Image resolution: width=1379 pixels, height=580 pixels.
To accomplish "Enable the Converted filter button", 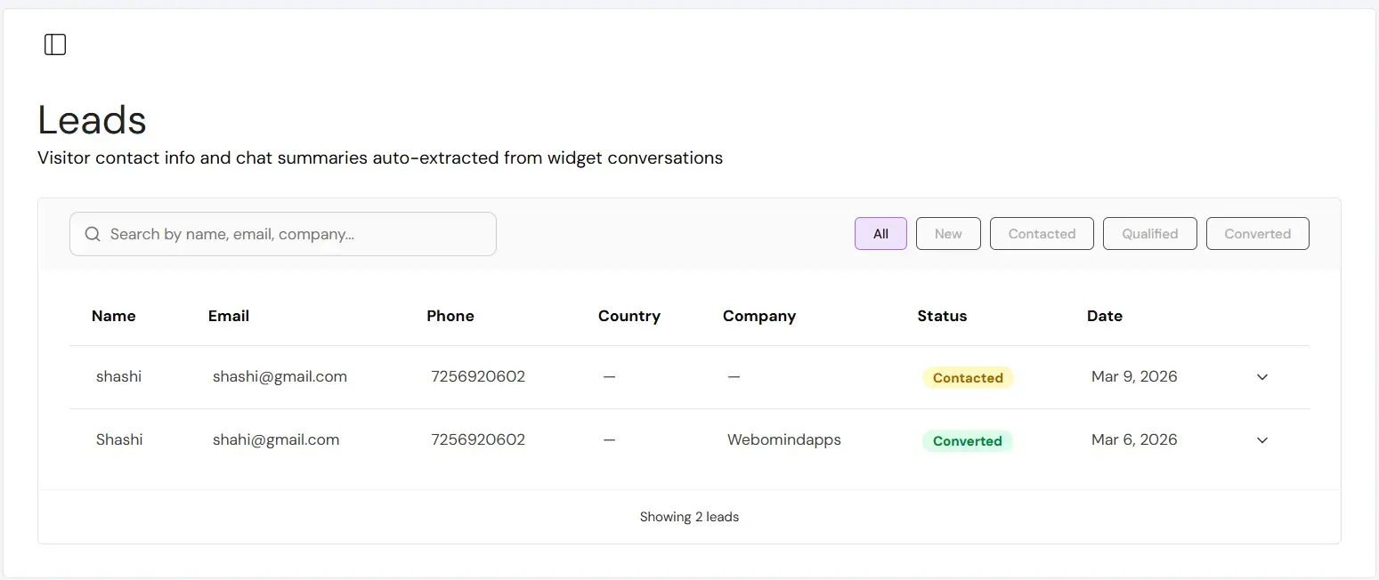I will 1257,234.
